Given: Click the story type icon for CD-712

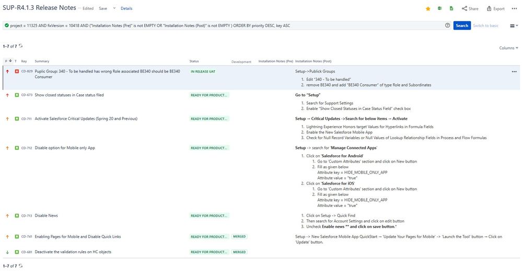Looking at the screenshot, I should coord(17,148).
